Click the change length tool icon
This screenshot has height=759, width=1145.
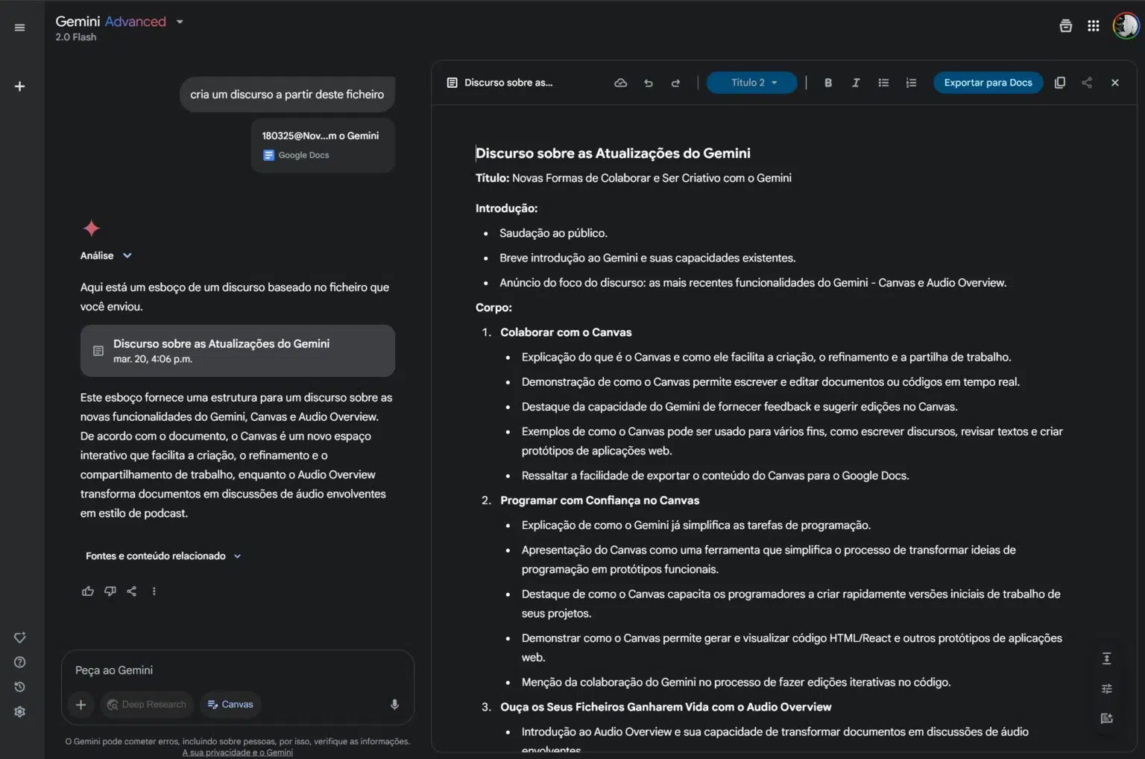click(1107, 658)
